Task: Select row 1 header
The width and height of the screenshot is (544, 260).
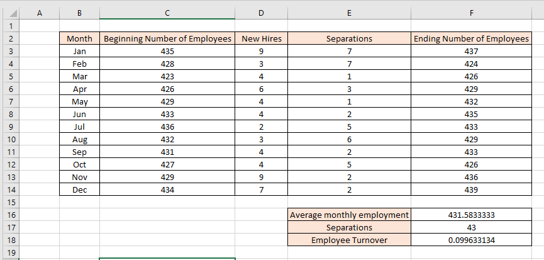Action: coord(11,26)
